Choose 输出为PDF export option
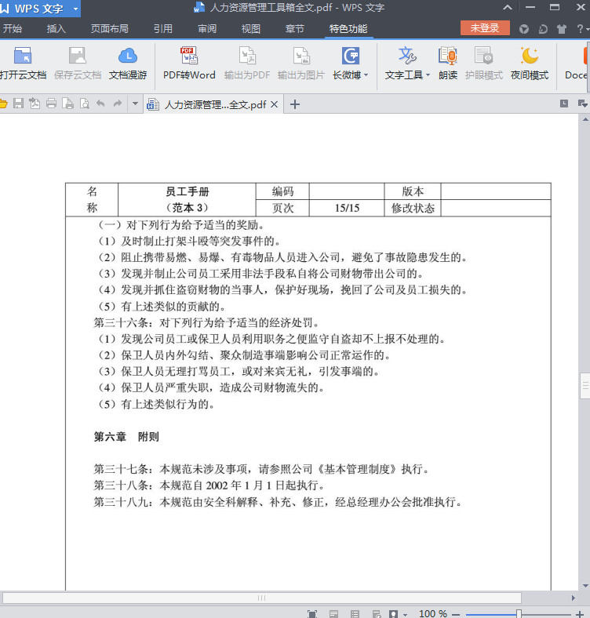 tap(247, 63)
